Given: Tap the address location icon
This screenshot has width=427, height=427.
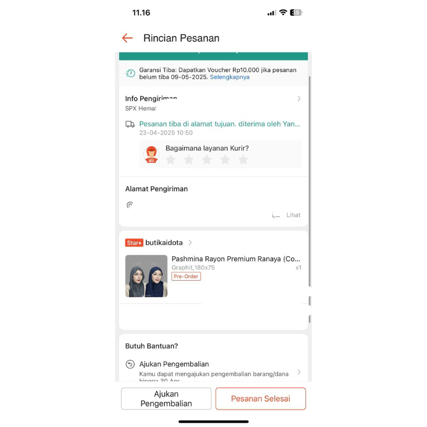Looking at the screenshot, I should (x=130, y=204).
